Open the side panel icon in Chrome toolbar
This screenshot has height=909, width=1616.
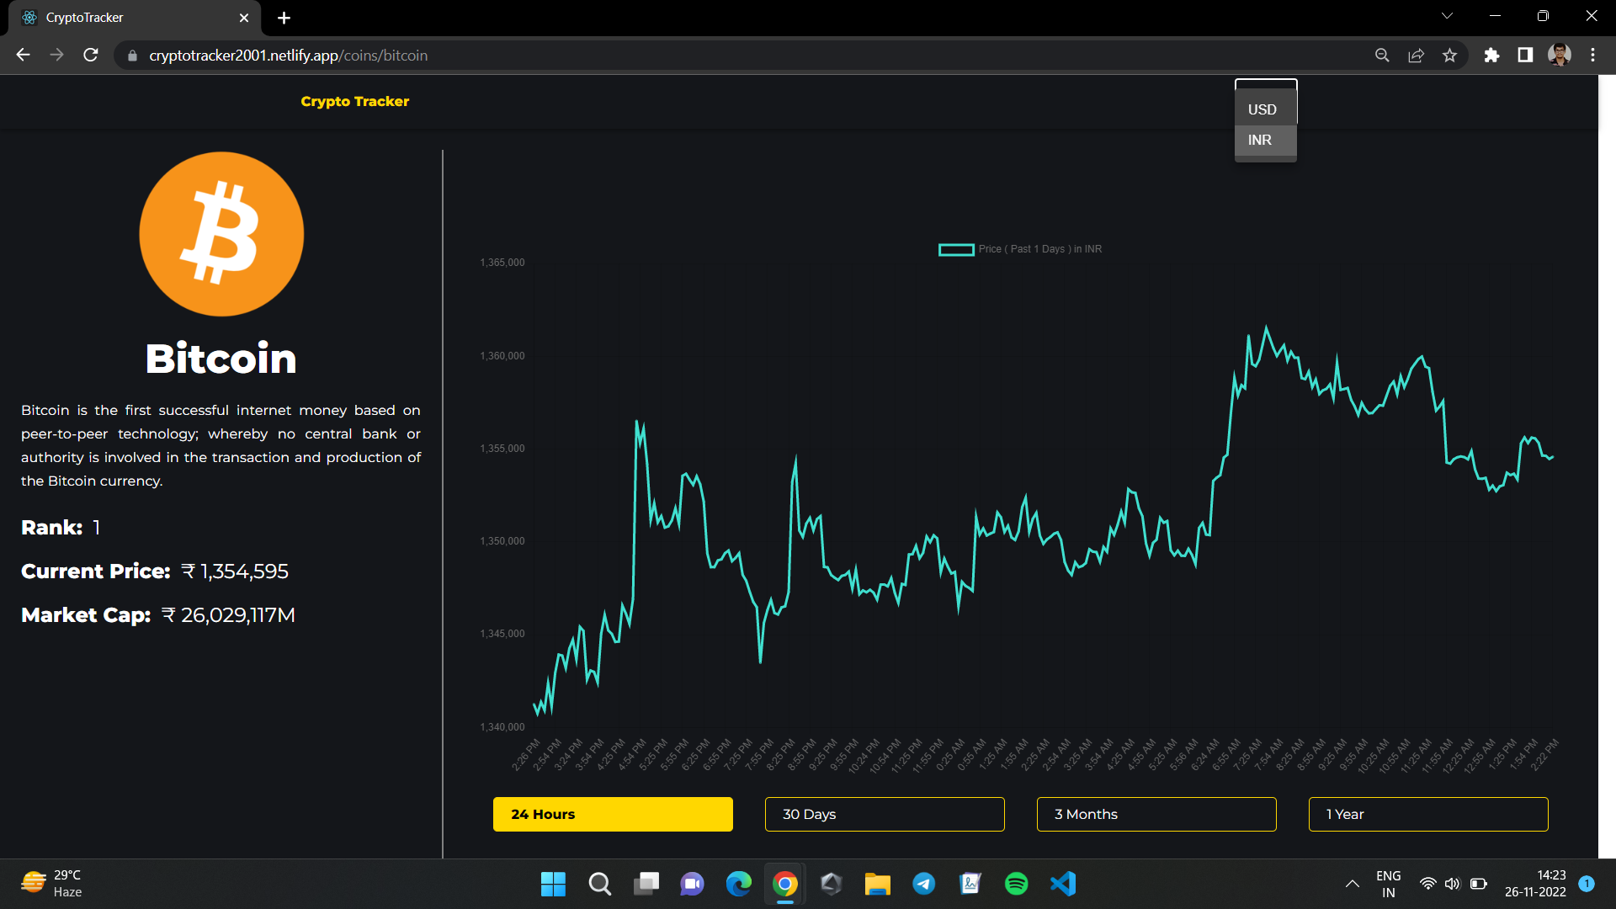click(1525, 55)
